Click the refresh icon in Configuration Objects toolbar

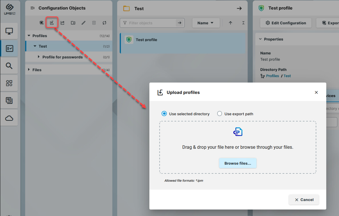pos(104,23)
